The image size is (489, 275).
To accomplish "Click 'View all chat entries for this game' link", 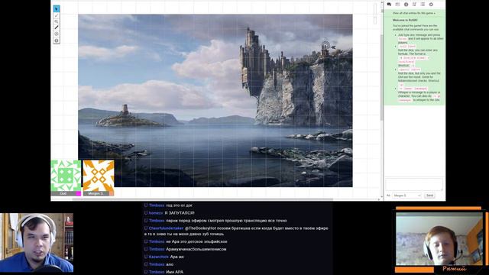I will pos(414,14).
